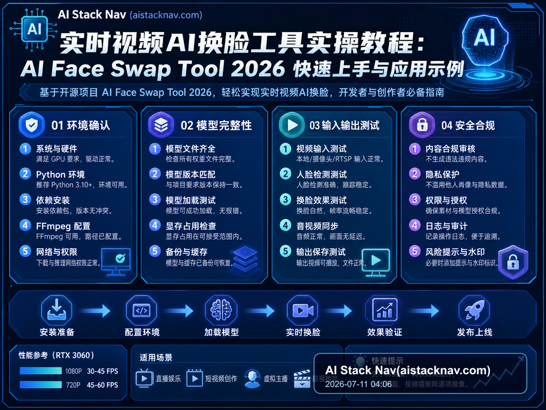Click the 性能参考 (RTX 3060) heading
The height and width of the screenshot is (410, 546).
[57, 355]
